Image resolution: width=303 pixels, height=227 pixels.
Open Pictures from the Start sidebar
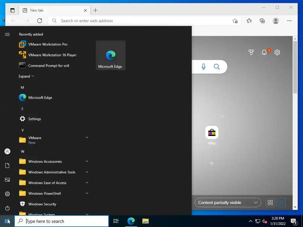tap(7, 180)
